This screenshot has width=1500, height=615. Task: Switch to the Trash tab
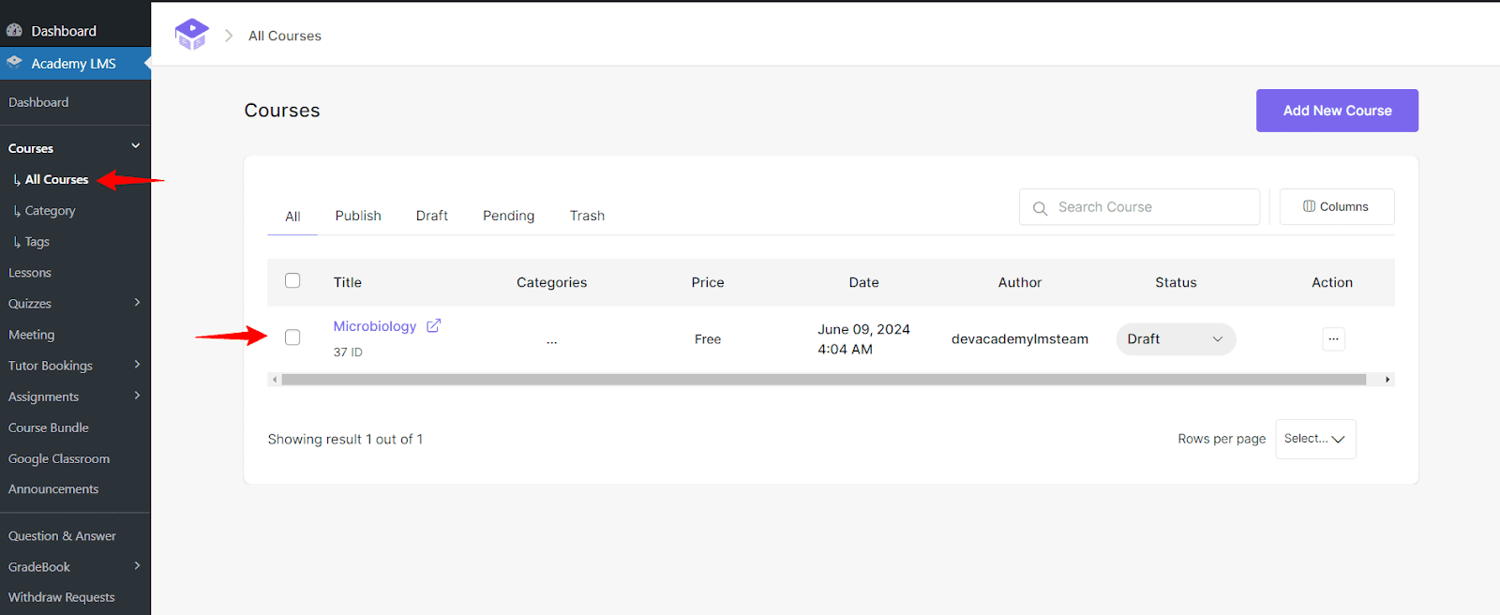(587, 216)
